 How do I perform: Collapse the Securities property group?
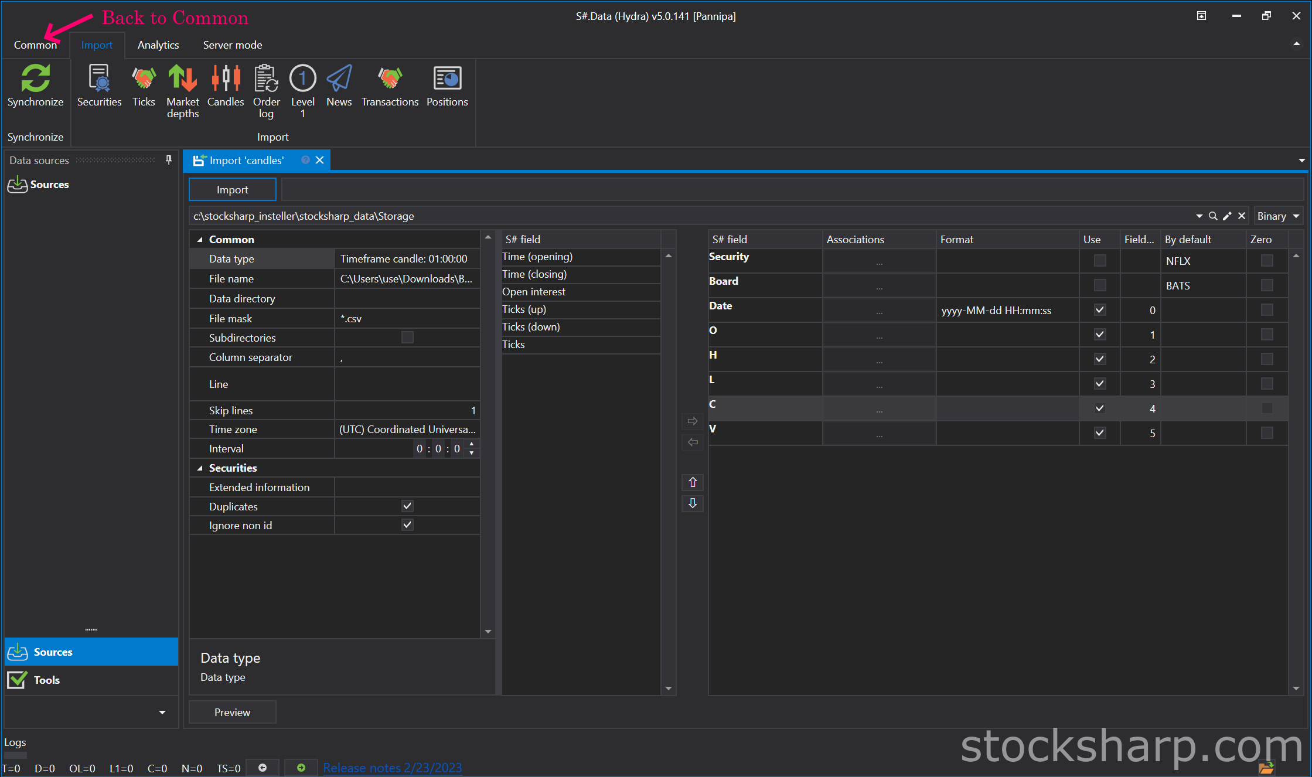pyautogui.click(x=200, y=468)
